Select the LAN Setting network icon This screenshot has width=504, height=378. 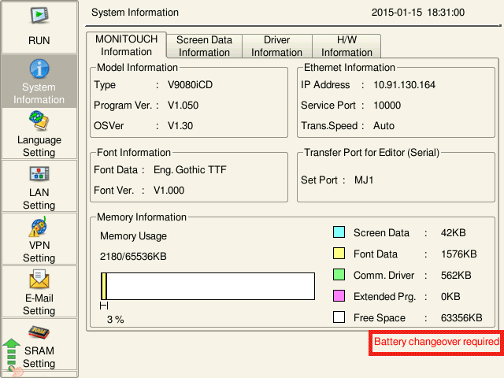point(39,173)
